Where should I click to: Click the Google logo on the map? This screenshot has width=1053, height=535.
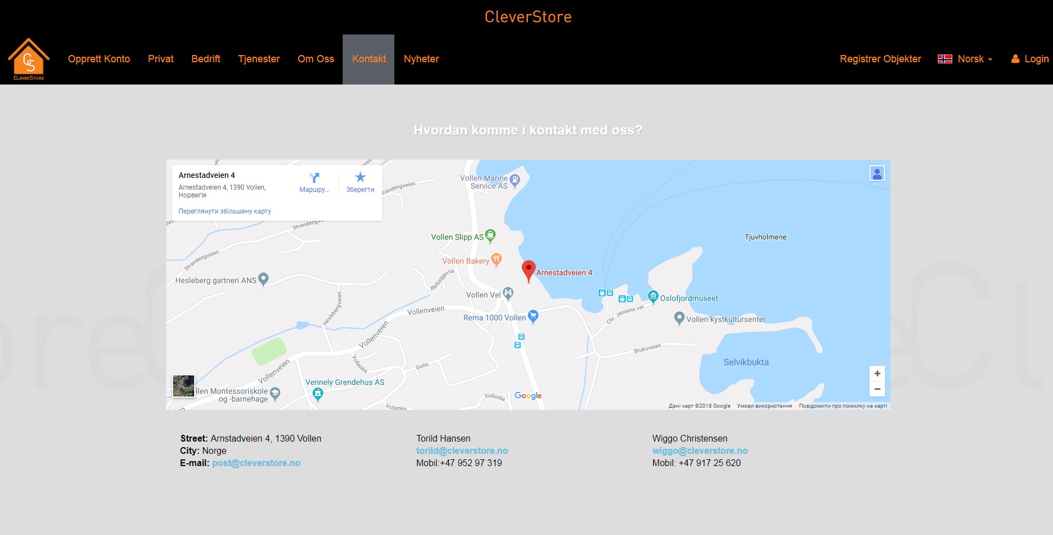[528, 395]
